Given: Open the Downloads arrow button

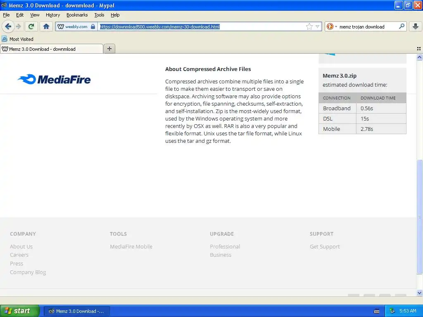Looking at the screenshot, I should click(x=416, y=26).
